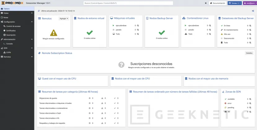Viewport: 257px width, 130px height.
Task: Click Suscripciones desconocidas heading
Action: [151, 64]
